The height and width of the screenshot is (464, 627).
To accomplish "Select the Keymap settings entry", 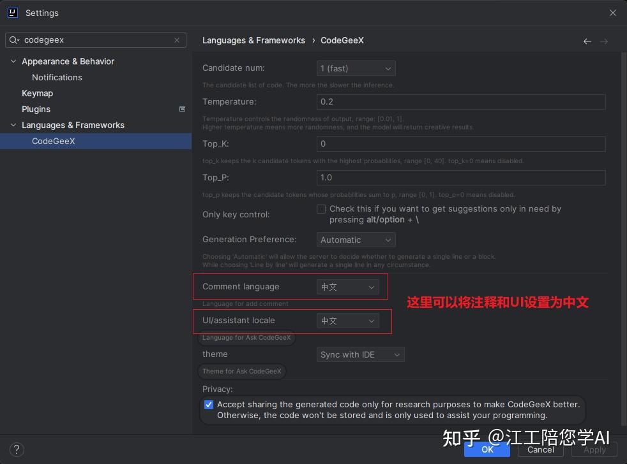I will coord(37,93).
